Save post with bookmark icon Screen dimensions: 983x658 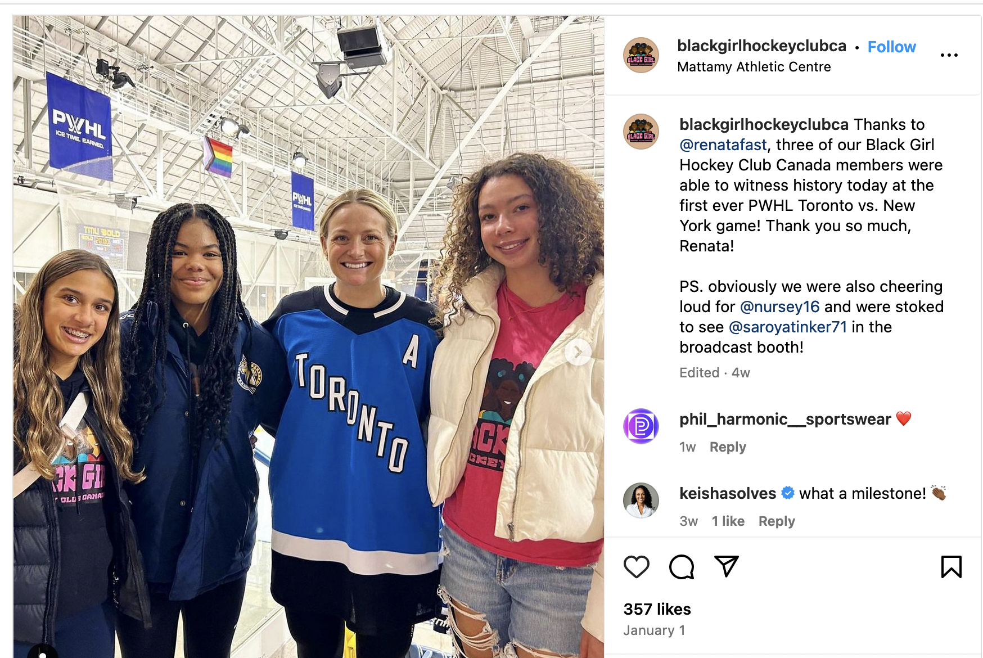(952, 567)
